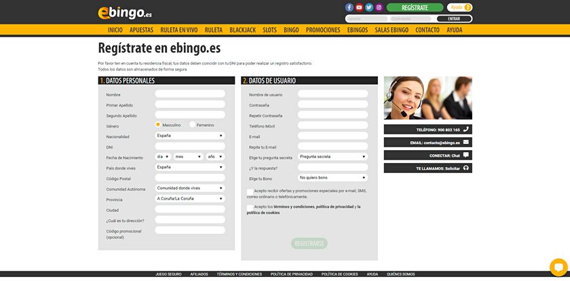
Task: Open the BLACKJACK menu item
Action: (x=242, y=30)
